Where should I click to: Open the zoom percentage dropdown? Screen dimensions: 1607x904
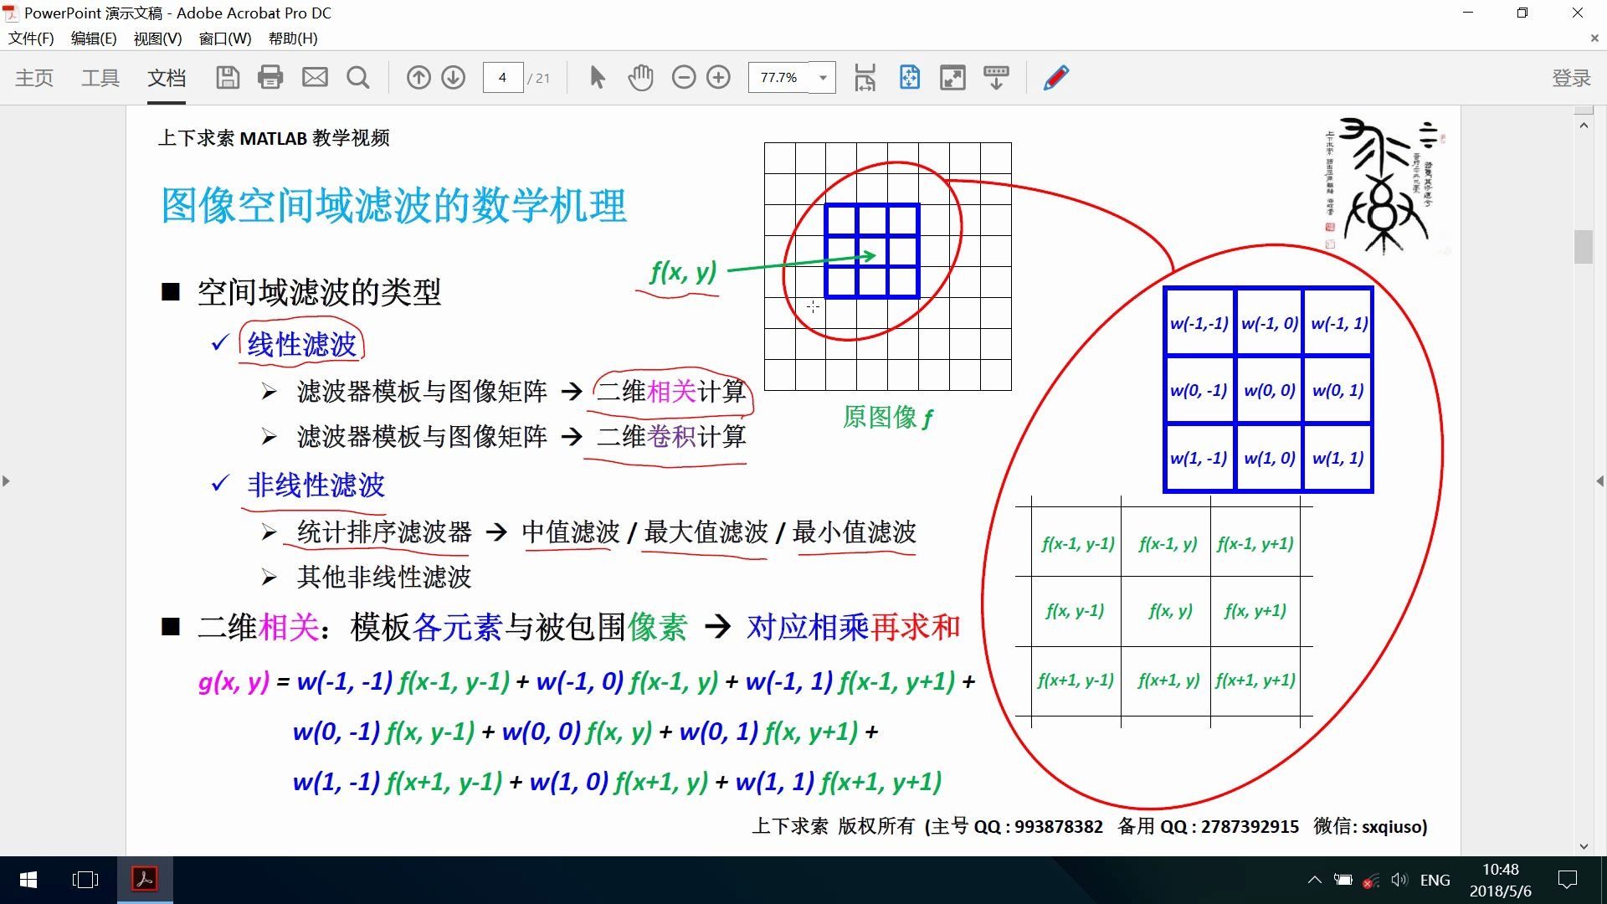[x=821, y=77]
